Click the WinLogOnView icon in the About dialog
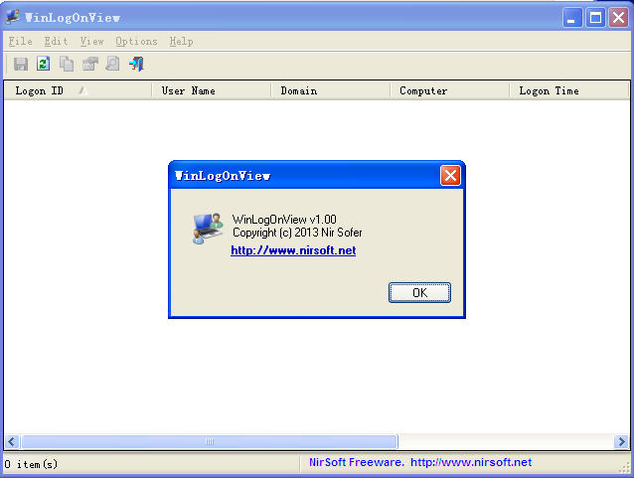Viewport: 634px width, 478px height. point(209,229)
